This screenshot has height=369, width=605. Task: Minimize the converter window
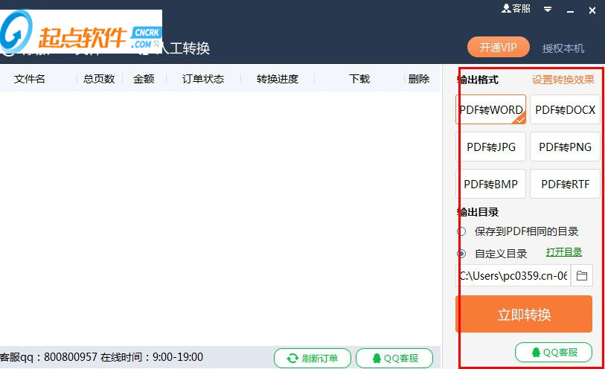pos(570,12)
